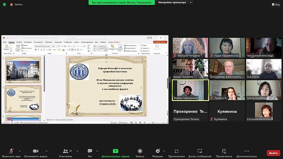Viewport: 283px width, 159px height.
Task: Click the green screen viewing banner
Action: click(x=122, y=2)
